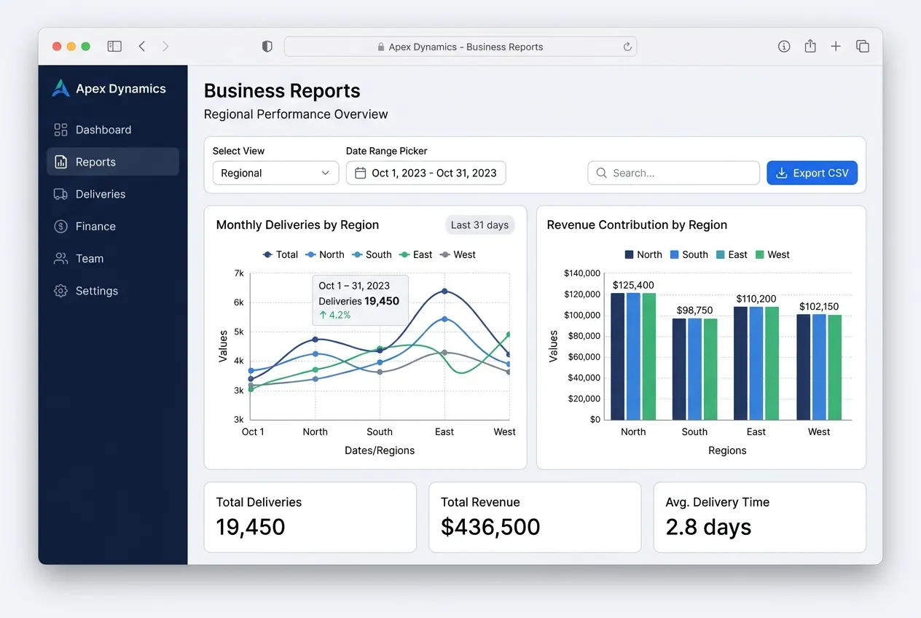Click the Apex Dynamics brand name

[x=121, y=89]
